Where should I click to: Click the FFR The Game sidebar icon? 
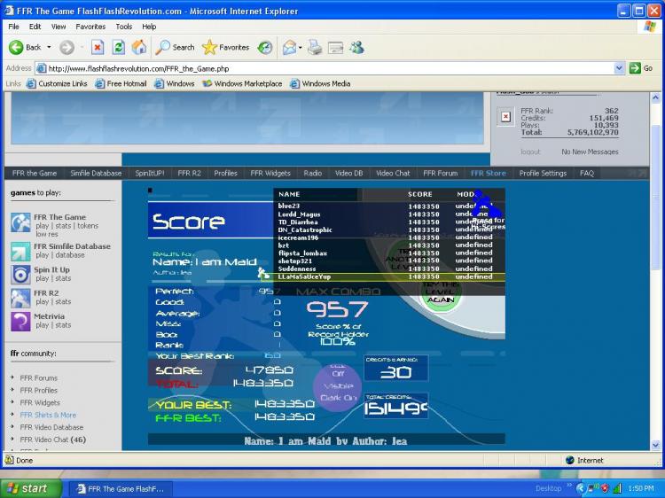tap(20, 222)
